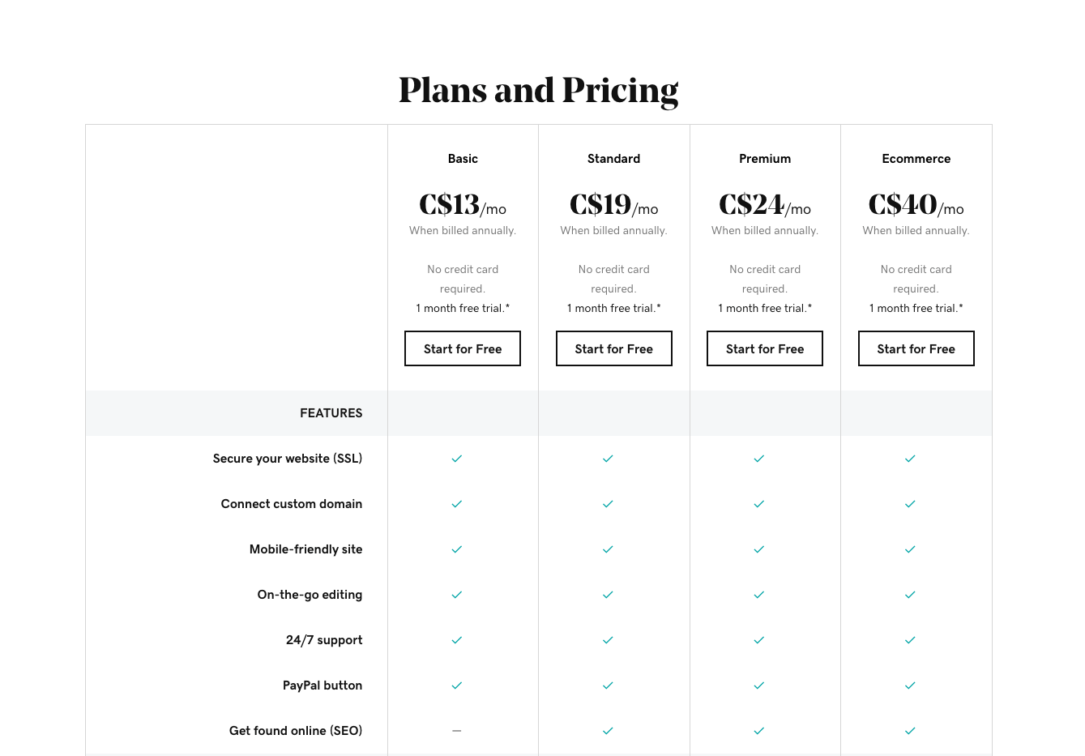The image size is (1085, 756).
Task: Click the Ecommerce plan title
Action: tap(916, 159)
